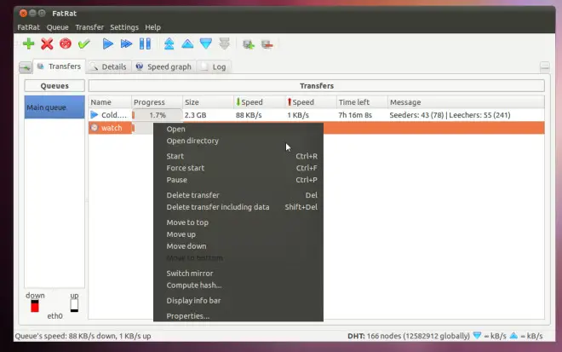
Task: Sort by the Progress column header
Action: click(157, 102)
